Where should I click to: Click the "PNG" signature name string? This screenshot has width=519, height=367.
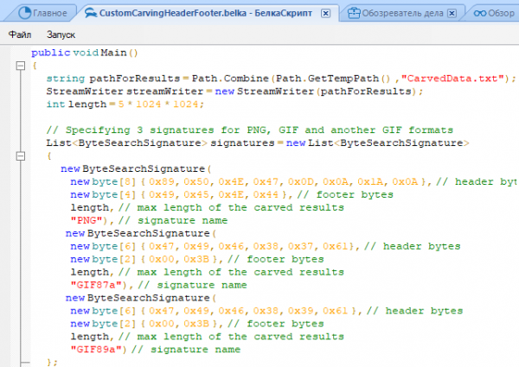tap(86, 220)
